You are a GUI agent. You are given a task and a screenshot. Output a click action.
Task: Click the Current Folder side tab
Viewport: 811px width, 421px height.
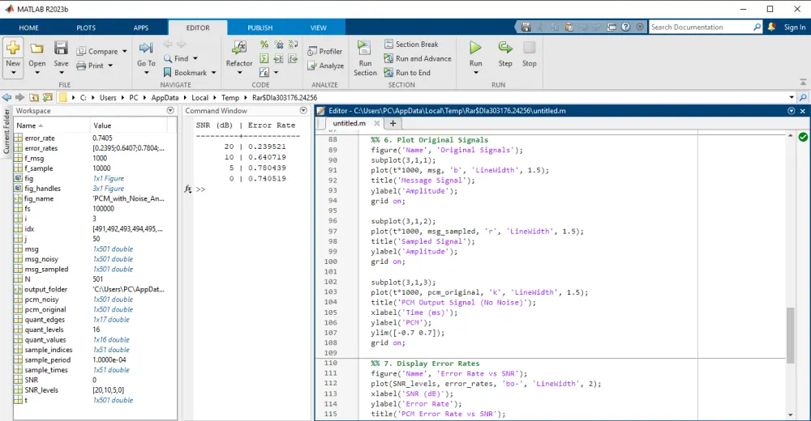tap(6, 131)
